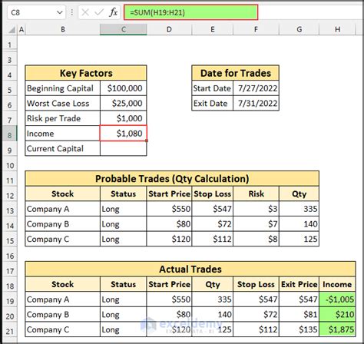Image resolution: width=364 pixels, height=344 pixels.
Task: Click the Insert Function fx icon
Action: [x=113, y=12]
